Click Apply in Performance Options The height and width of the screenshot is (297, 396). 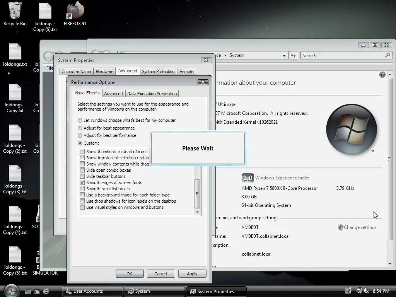coord(192,274)
